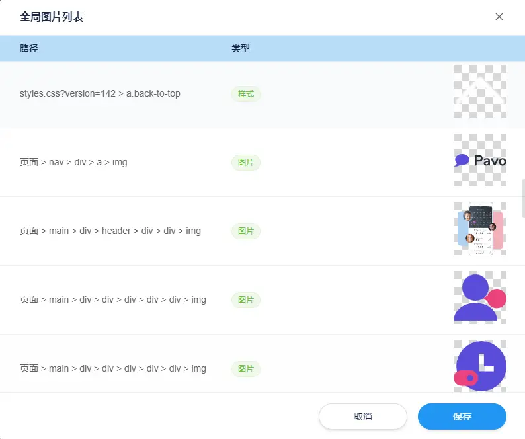Click the 图片 tag in the header image row

pyautogui.click(x=246, y=231)
